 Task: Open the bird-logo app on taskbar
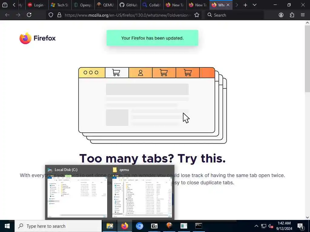tap(169, 226)
